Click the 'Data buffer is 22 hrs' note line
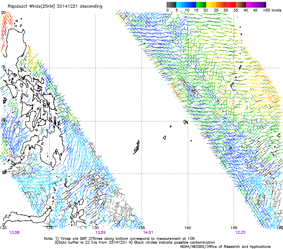 pos(135,242)
